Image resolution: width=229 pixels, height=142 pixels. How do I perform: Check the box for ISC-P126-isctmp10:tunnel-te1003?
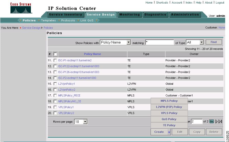point(55,72)
